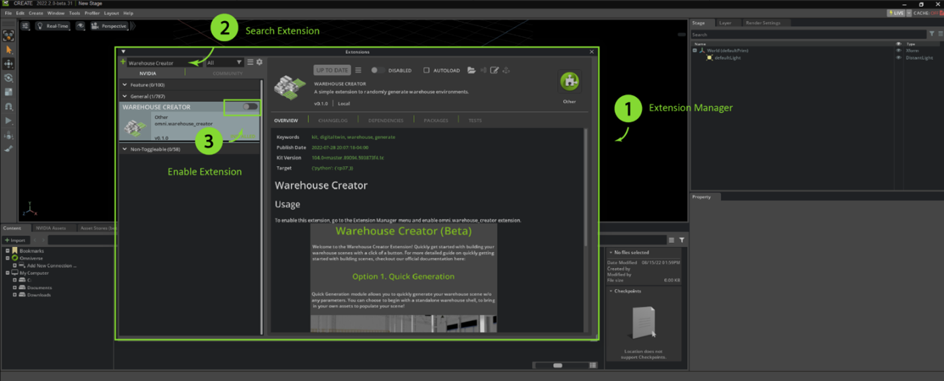The image size is (944, 381).
Task: Click the Play simulation button in left toolbar
Action: pos(9,121)
